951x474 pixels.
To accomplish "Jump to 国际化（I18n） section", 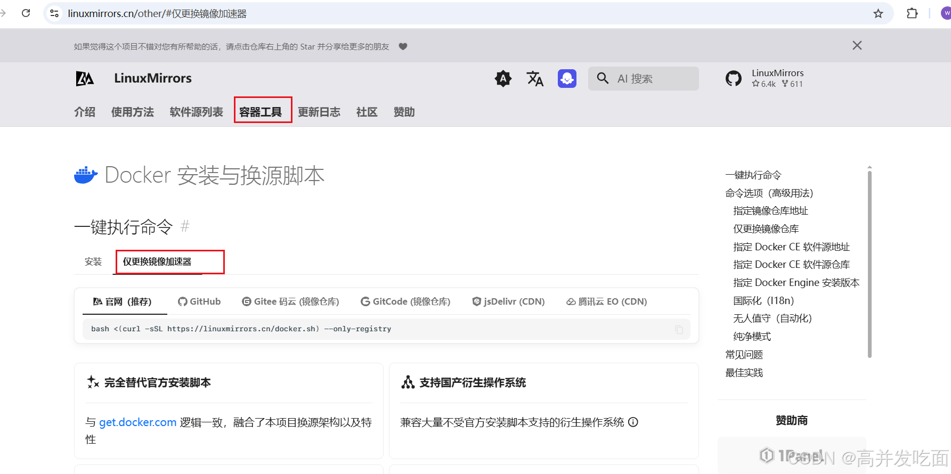I will tap(763, 301).
